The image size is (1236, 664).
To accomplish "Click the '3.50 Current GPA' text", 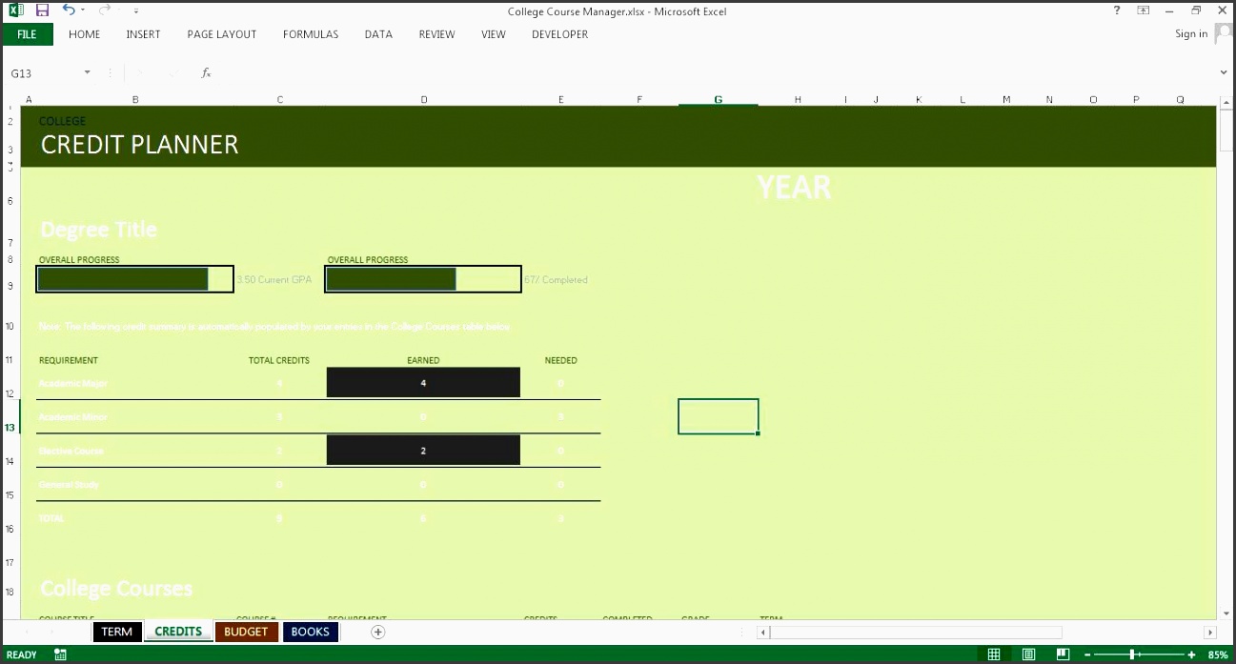I will [x=274, y=280].
